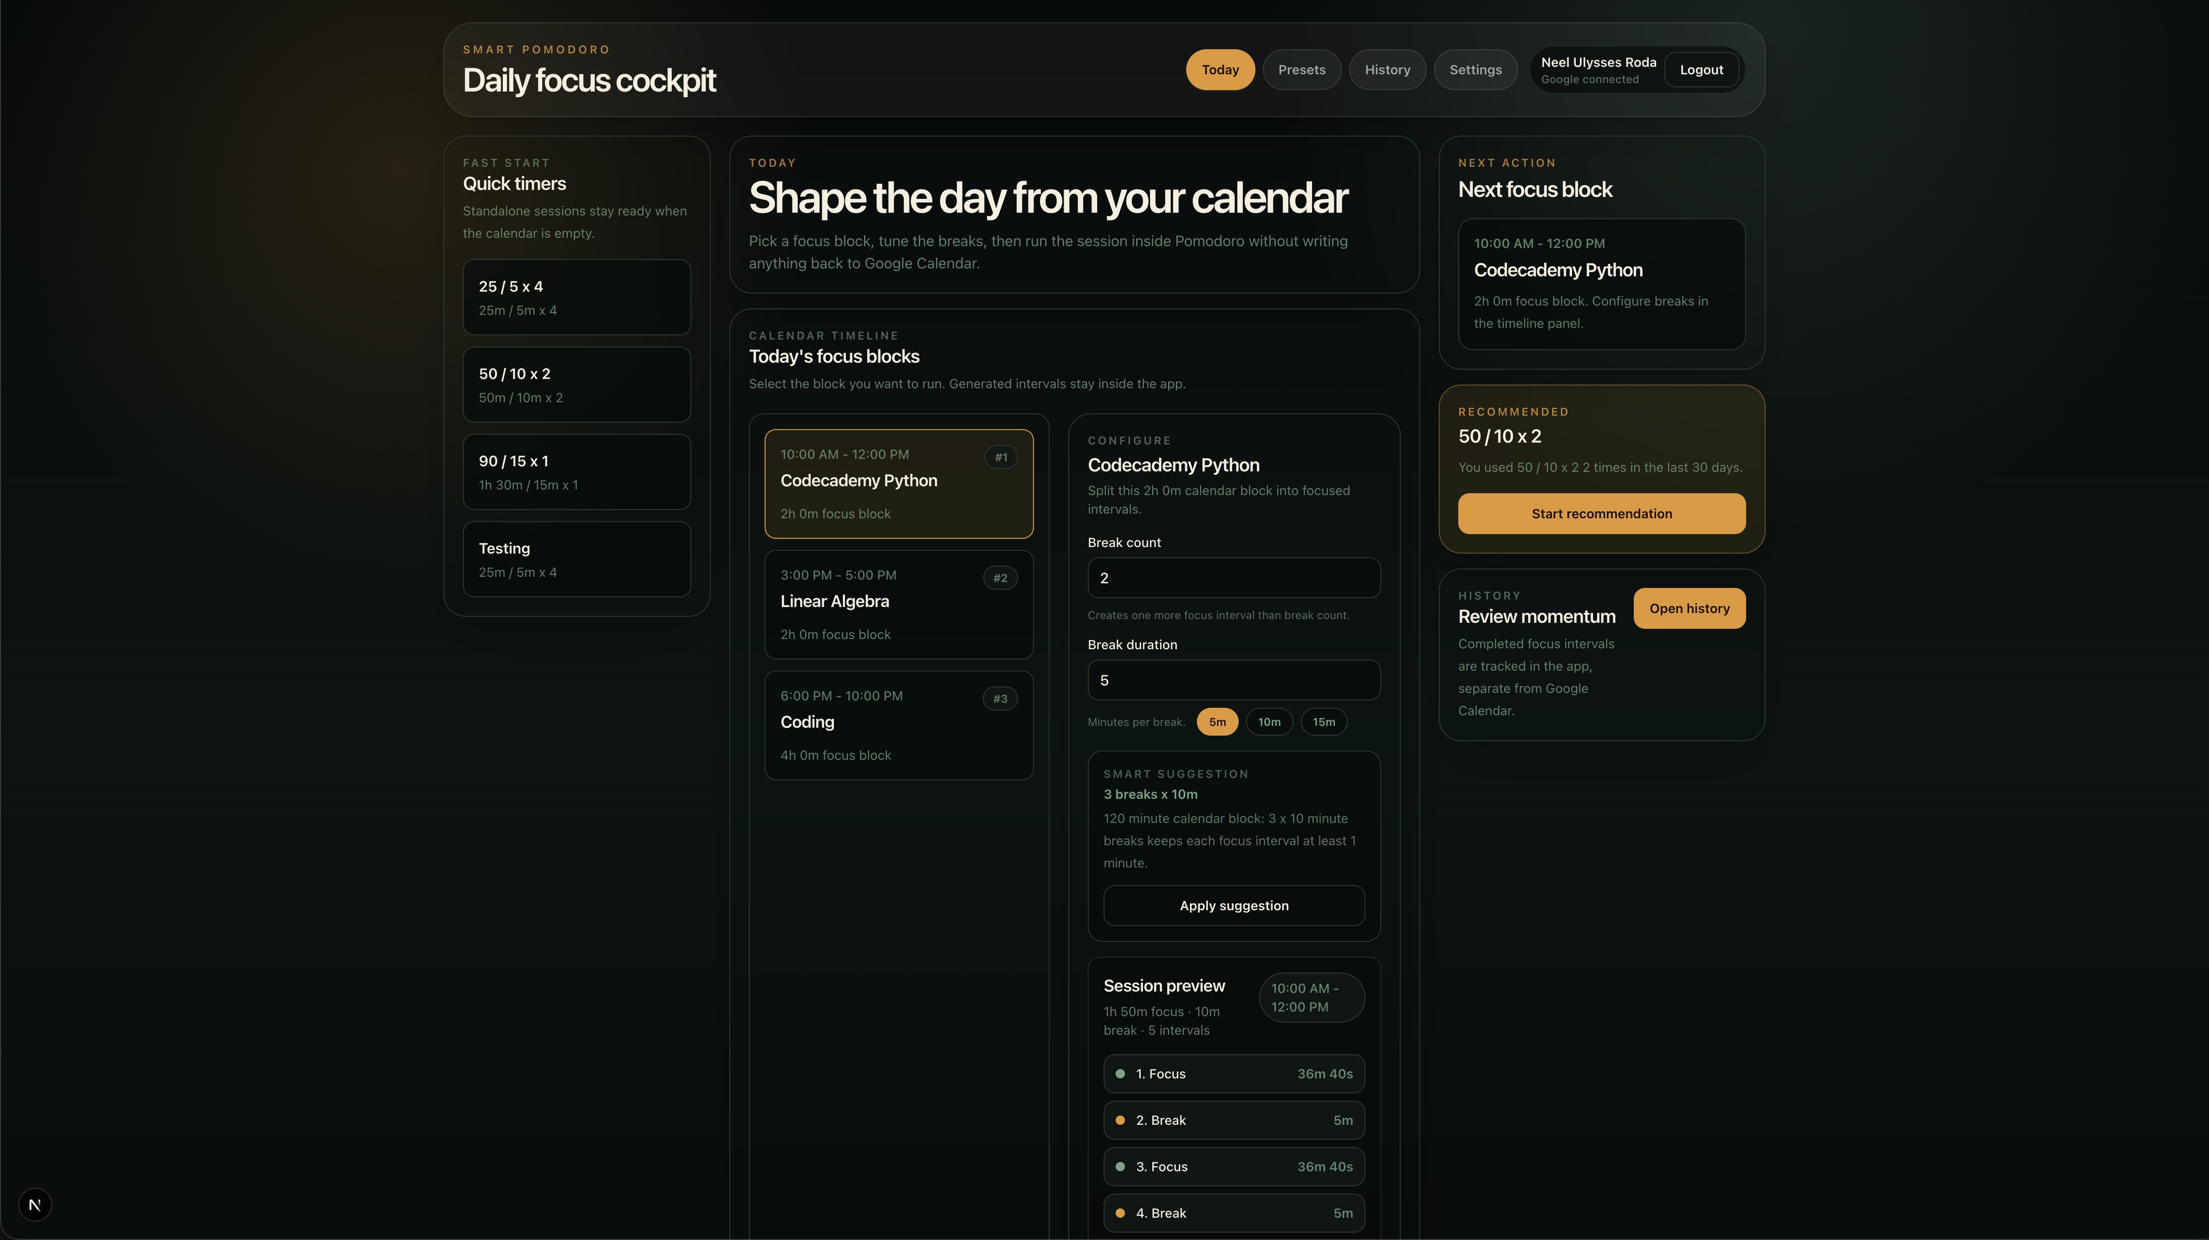Select the Coding 6:00 PM focus block
Image resolution: width=2209 pixels, height=1240 pixels.
[899, 725]
